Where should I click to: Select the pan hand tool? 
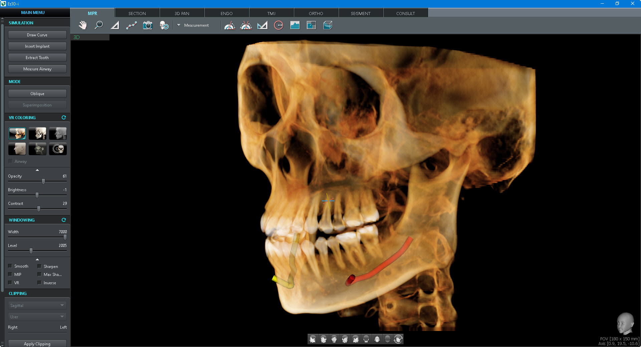coord(82,25)
